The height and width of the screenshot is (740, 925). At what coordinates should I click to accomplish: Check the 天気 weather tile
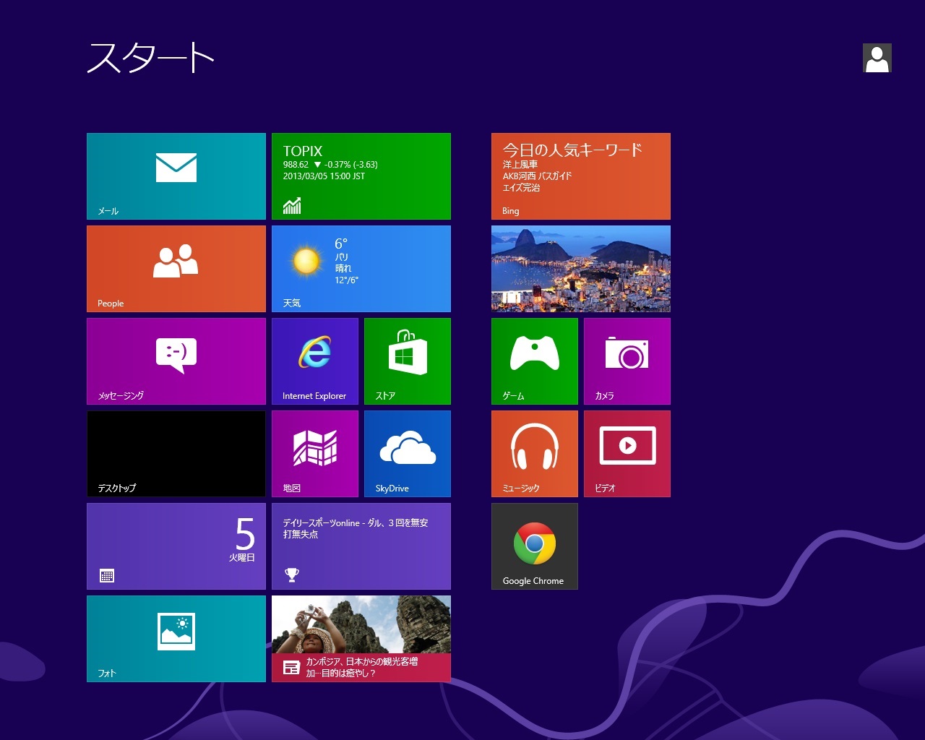tap(361, 269)
